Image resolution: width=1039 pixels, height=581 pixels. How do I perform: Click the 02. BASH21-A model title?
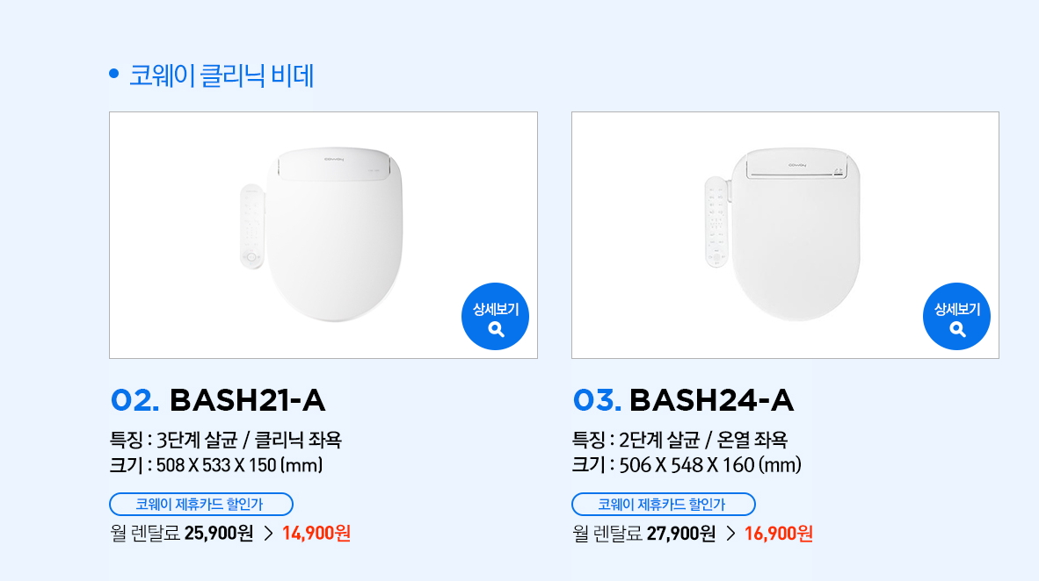[218, 400]
